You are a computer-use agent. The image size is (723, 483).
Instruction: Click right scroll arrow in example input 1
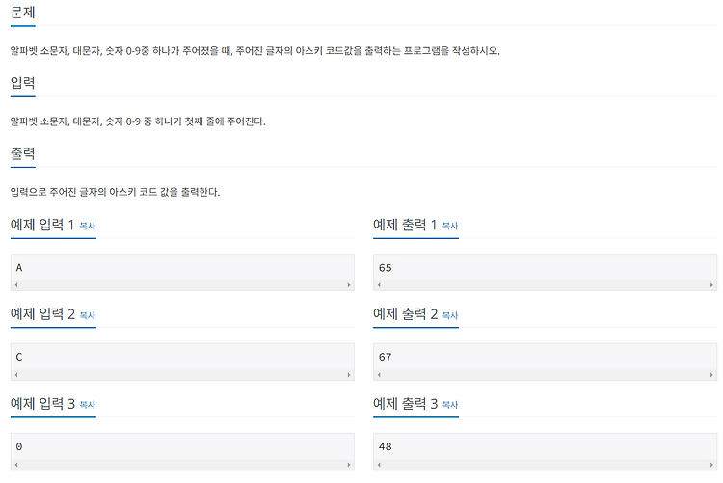coord(349,285)
